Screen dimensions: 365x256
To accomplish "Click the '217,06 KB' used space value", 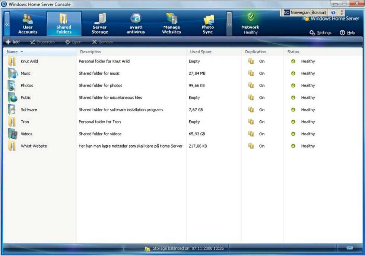I will [x=198, y=146].
